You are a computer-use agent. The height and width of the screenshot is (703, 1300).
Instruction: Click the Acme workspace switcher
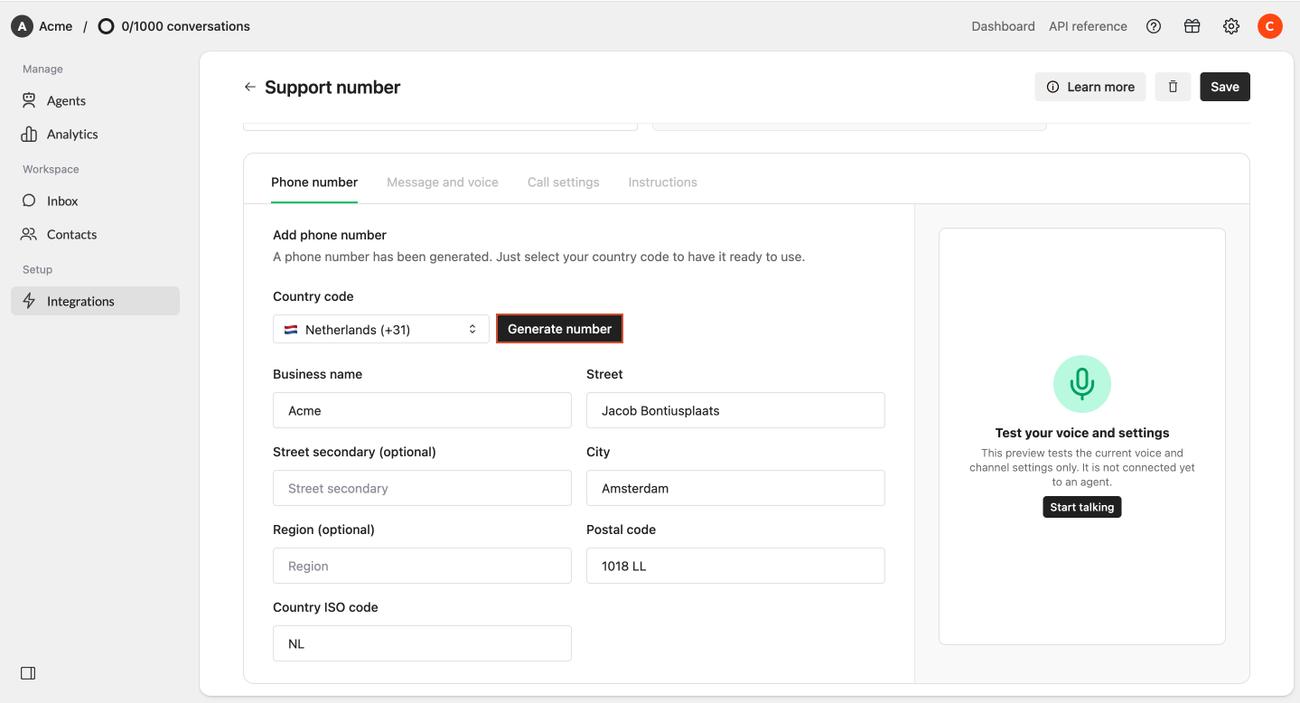tap(42, 26)
